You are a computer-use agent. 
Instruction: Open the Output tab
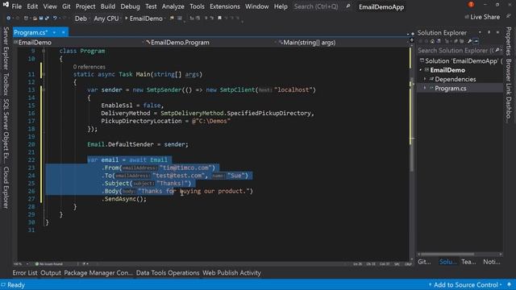click(51, 273)
